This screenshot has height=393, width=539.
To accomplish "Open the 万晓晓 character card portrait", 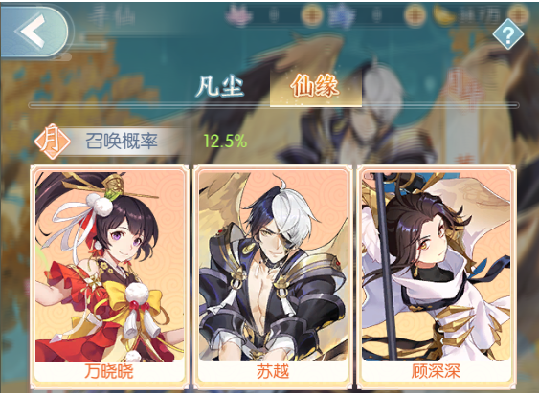I will [110, 267].
